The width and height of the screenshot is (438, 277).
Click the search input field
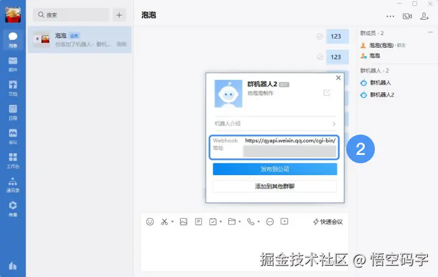[x=71, y=15]
